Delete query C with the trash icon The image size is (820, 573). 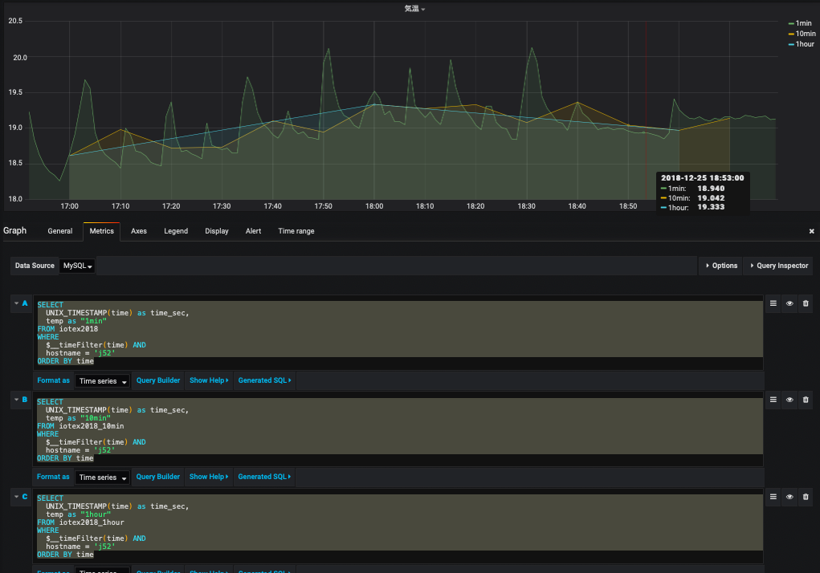pyautogui.click(x=806, y=497)
